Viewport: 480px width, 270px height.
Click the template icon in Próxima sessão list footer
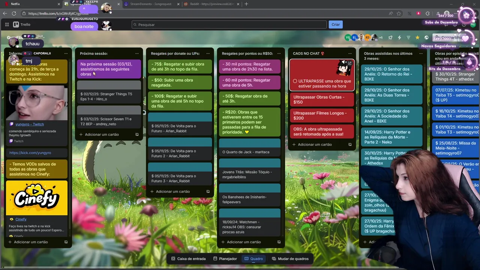(x=137, y=135)
